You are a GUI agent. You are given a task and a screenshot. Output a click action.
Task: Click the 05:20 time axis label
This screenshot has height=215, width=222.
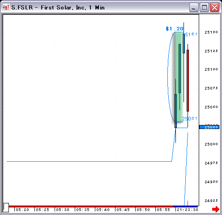[22, 210]
